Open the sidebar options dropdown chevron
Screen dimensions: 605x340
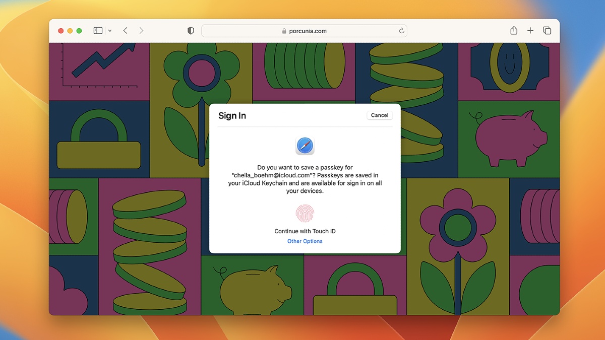point(110,31)
